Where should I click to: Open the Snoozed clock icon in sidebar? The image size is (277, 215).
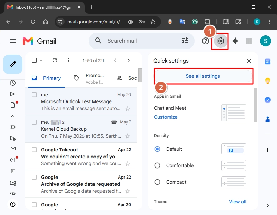click(x=13, y=83)
